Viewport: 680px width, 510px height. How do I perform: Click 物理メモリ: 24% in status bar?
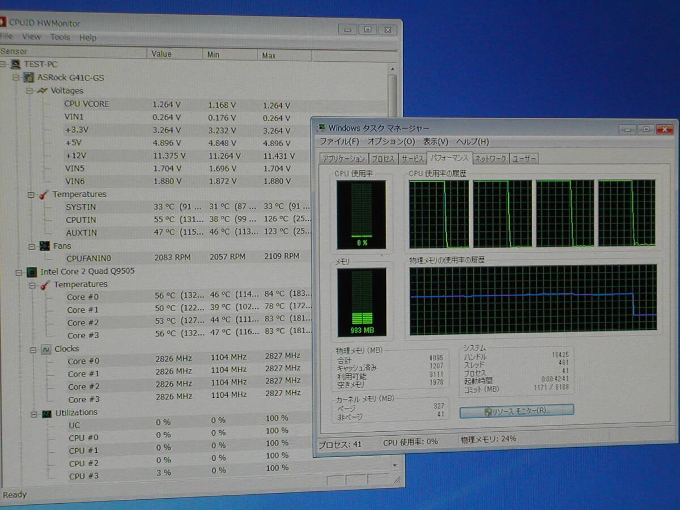coord(488,439)
